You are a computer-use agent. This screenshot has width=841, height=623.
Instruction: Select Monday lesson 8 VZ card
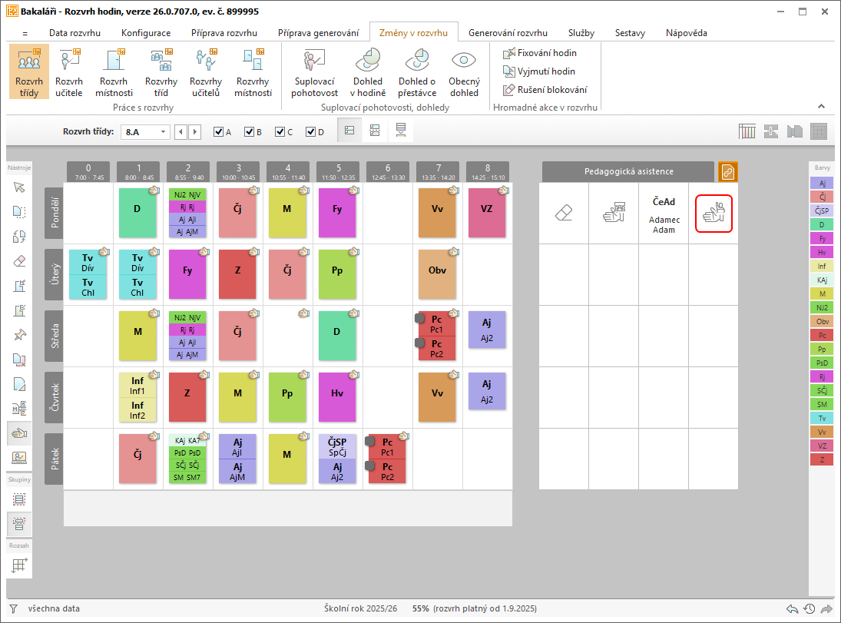coord(487,213)
